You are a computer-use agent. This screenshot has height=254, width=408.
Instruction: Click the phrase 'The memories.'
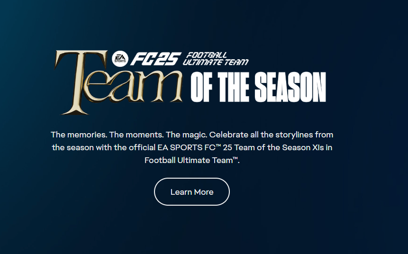(x=79, y=135)
